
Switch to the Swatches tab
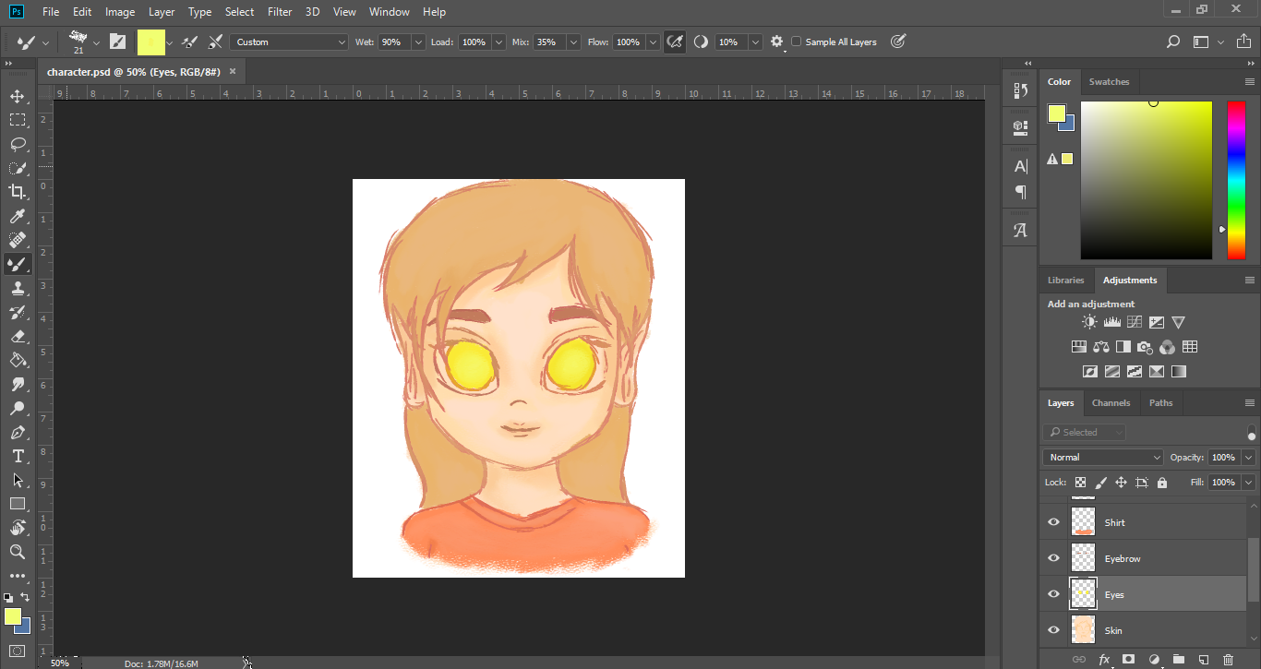point(1109,81)
